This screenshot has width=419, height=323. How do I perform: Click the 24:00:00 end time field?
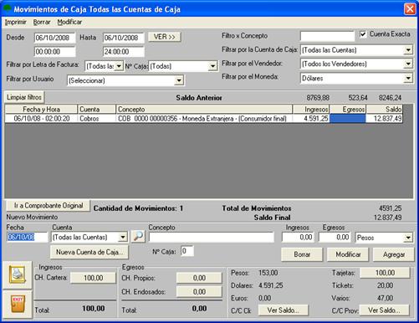pos(124,52)
